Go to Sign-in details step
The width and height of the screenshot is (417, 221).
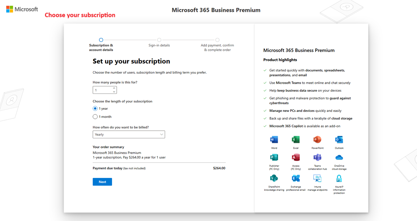click(x=159, y=40)
